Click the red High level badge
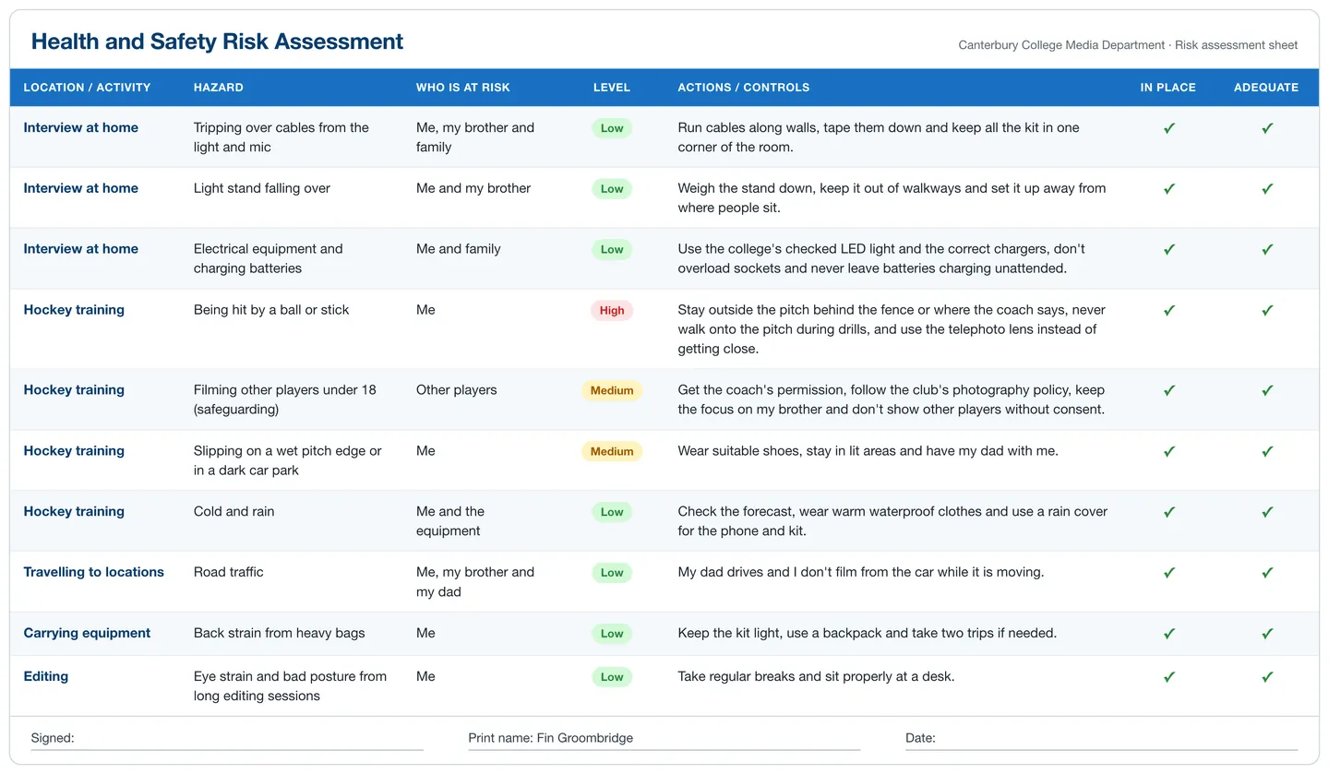Viewport: 1329px width, 774px height. (x=612, y=311)
